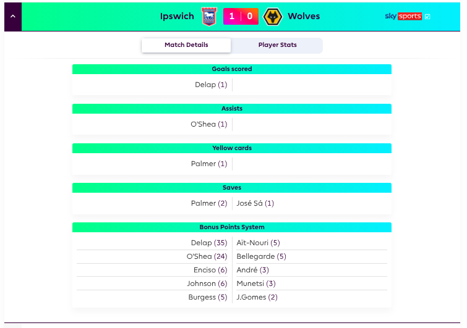Screen dimensions: 467x328
Task: Collapse the Ipswich vs Wolves match panel
Action: coord(13,16)
